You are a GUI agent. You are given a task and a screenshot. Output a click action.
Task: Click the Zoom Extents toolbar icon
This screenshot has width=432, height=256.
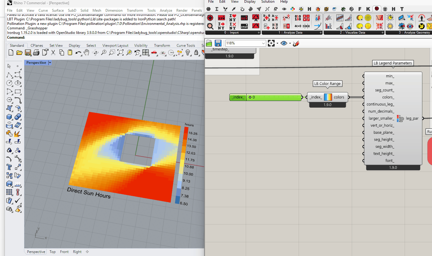pos(120,53)
